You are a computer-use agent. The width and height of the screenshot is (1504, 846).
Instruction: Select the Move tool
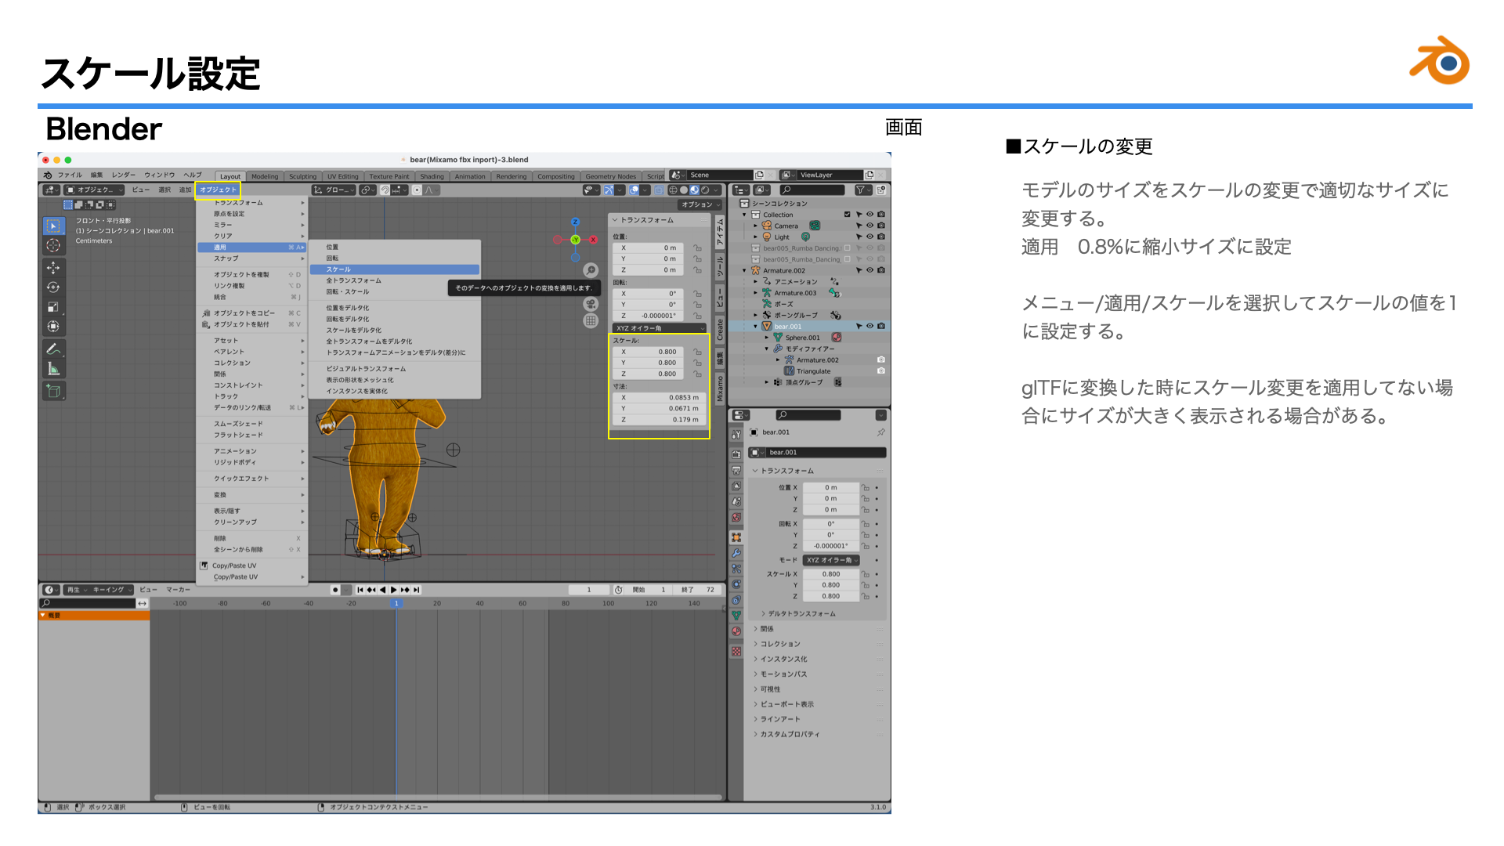coord(53,268)
